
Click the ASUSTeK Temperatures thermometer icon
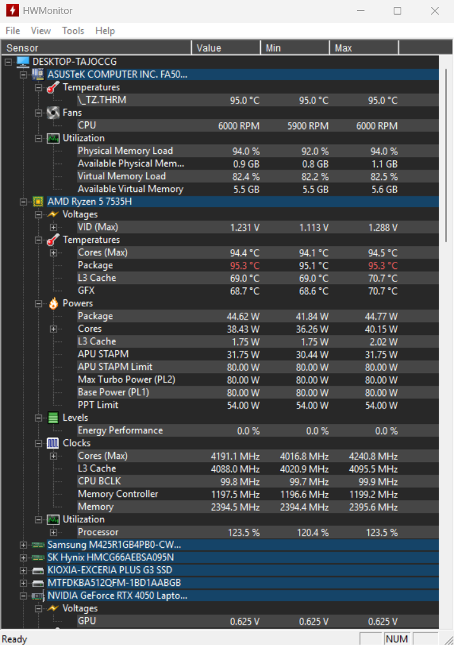53,87
